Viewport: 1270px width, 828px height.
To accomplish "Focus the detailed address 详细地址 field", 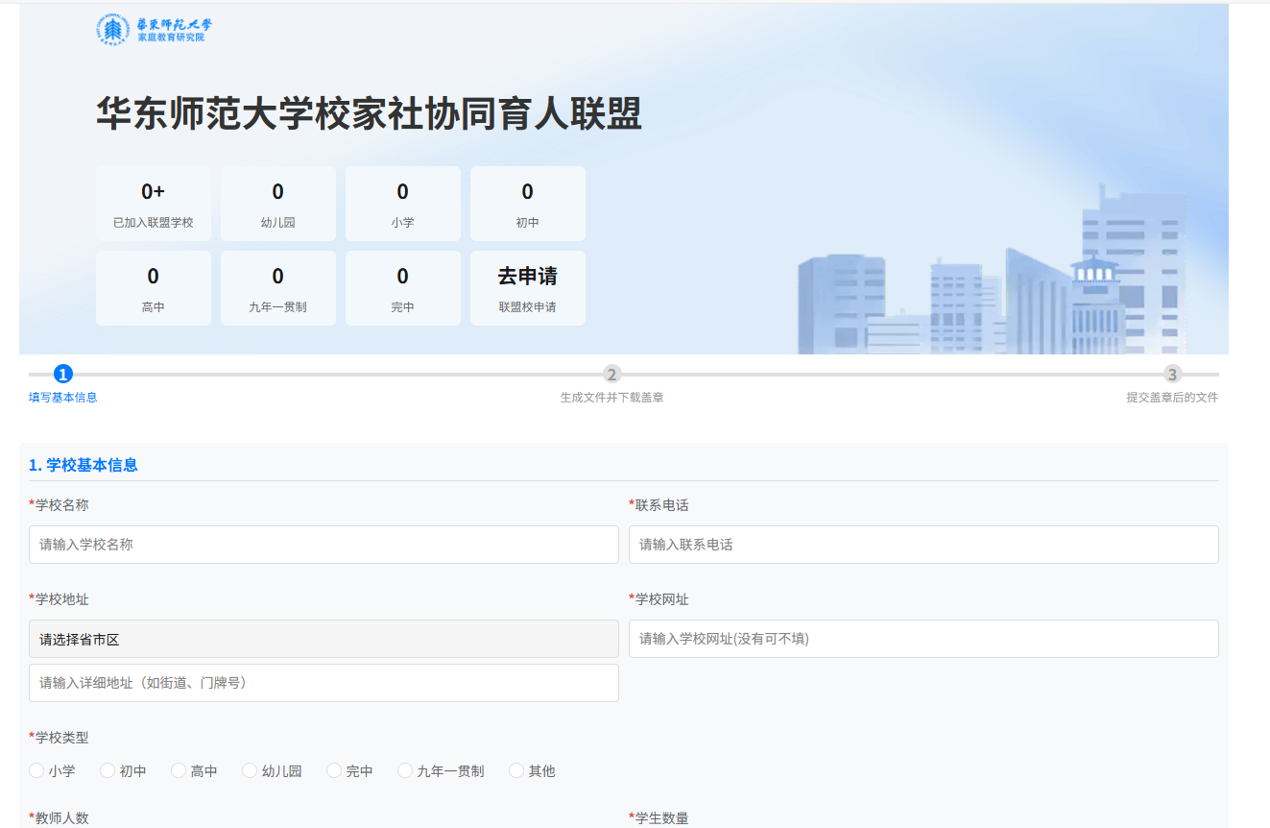I will [x=323, y=683].
